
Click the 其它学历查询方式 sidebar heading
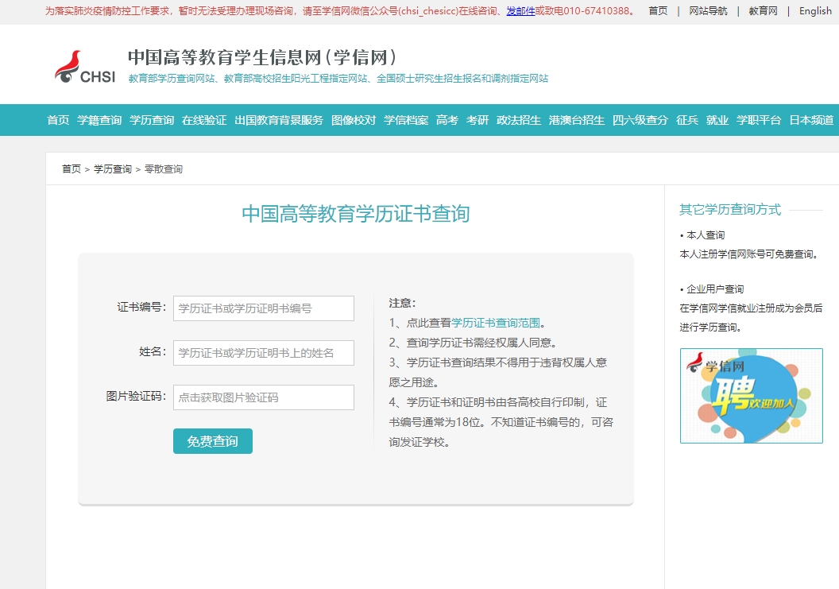730,209
